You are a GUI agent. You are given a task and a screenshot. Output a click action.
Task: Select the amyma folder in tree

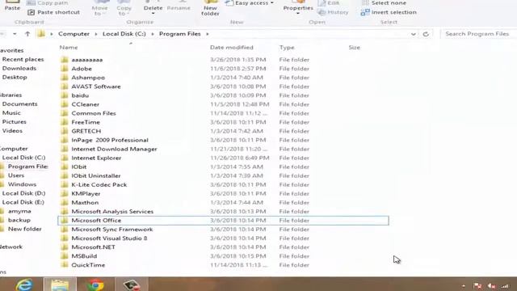coord(19,211)
